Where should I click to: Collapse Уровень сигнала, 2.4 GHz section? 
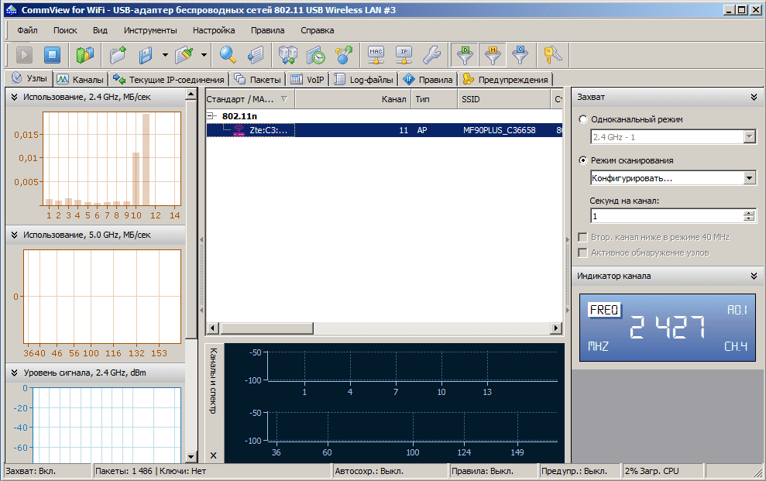click(14, 373)
